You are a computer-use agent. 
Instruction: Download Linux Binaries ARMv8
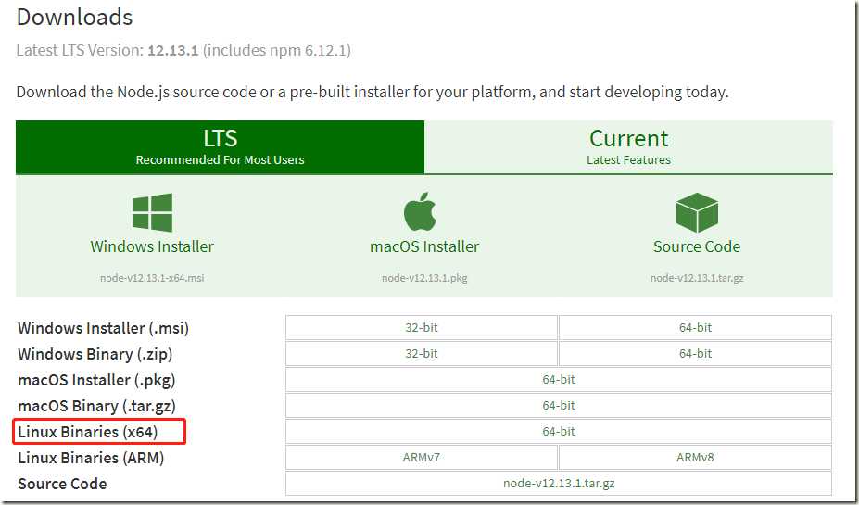[x=695, y=458]
